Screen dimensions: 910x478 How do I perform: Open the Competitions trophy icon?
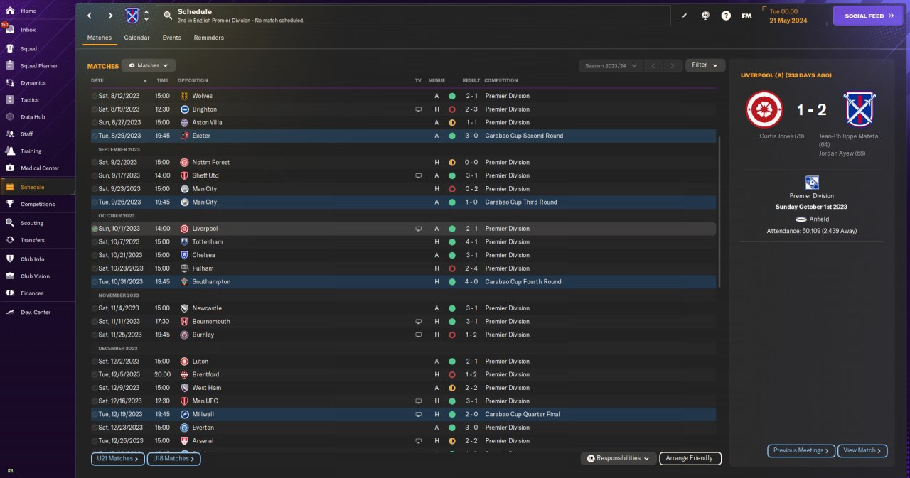10,204
